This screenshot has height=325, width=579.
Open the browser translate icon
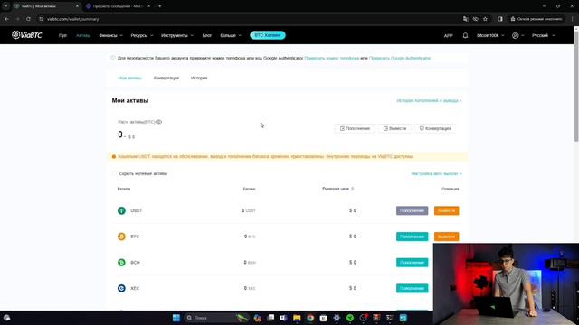[466, 19]
